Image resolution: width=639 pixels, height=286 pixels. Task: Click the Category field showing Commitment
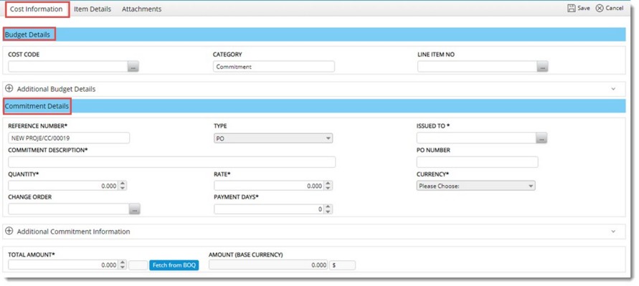(274, 67)
